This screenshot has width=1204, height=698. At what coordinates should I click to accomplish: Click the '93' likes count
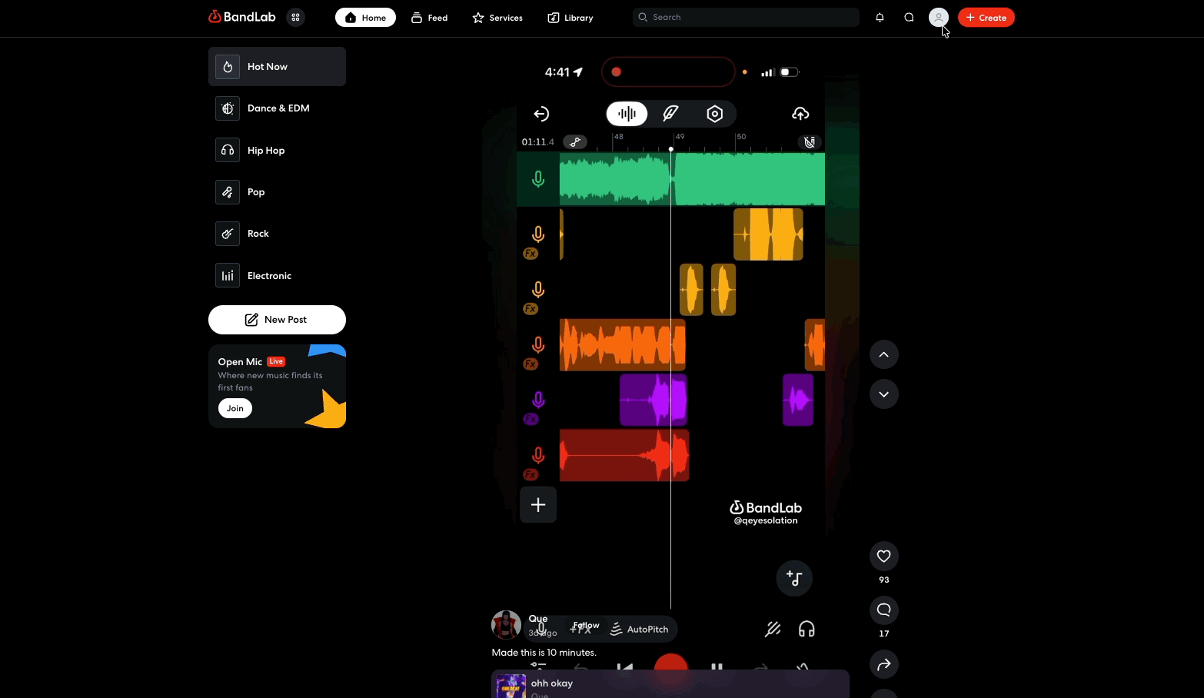pyautogui.click(x=884, y=580)
